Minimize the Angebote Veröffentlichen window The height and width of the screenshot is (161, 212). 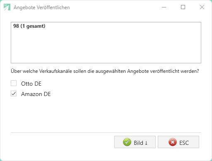point(164,7)
